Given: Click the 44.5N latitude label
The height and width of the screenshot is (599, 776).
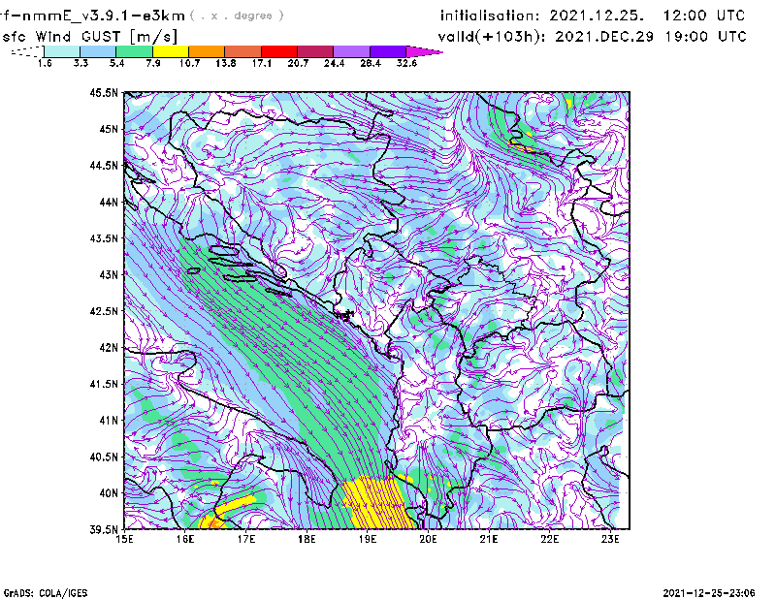Looking at the screenshot, I should tap(104, 165).
